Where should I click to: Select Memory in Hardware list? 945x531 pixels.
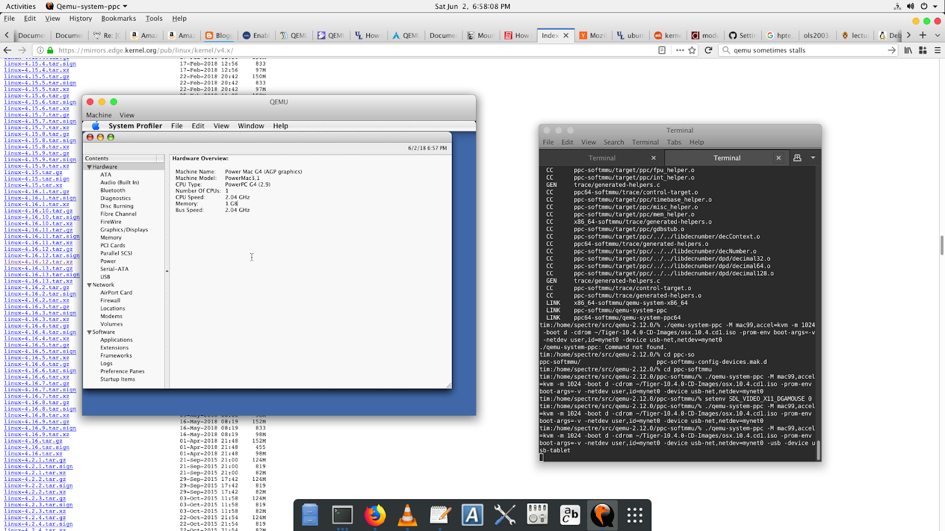point(110,238)
